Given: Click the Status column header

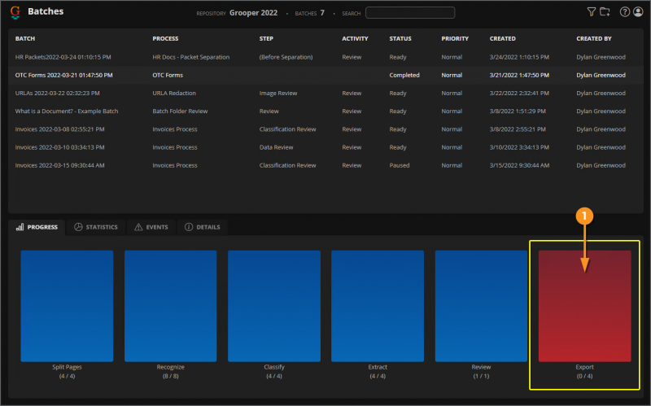Looking at the screenshot, I should (400, 38).
